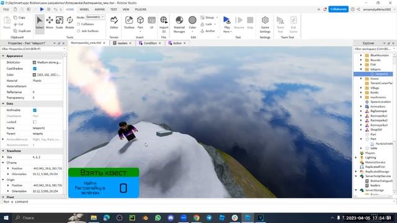This screenshot has width=397, height=223.
Task: Toggle the Locked checkbox
Action: pos(35,122)
